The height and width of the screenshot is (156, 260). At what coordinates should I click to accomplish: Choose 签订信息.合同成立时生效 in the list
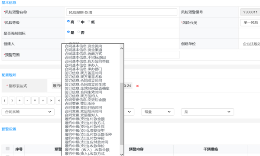point(85,84)
